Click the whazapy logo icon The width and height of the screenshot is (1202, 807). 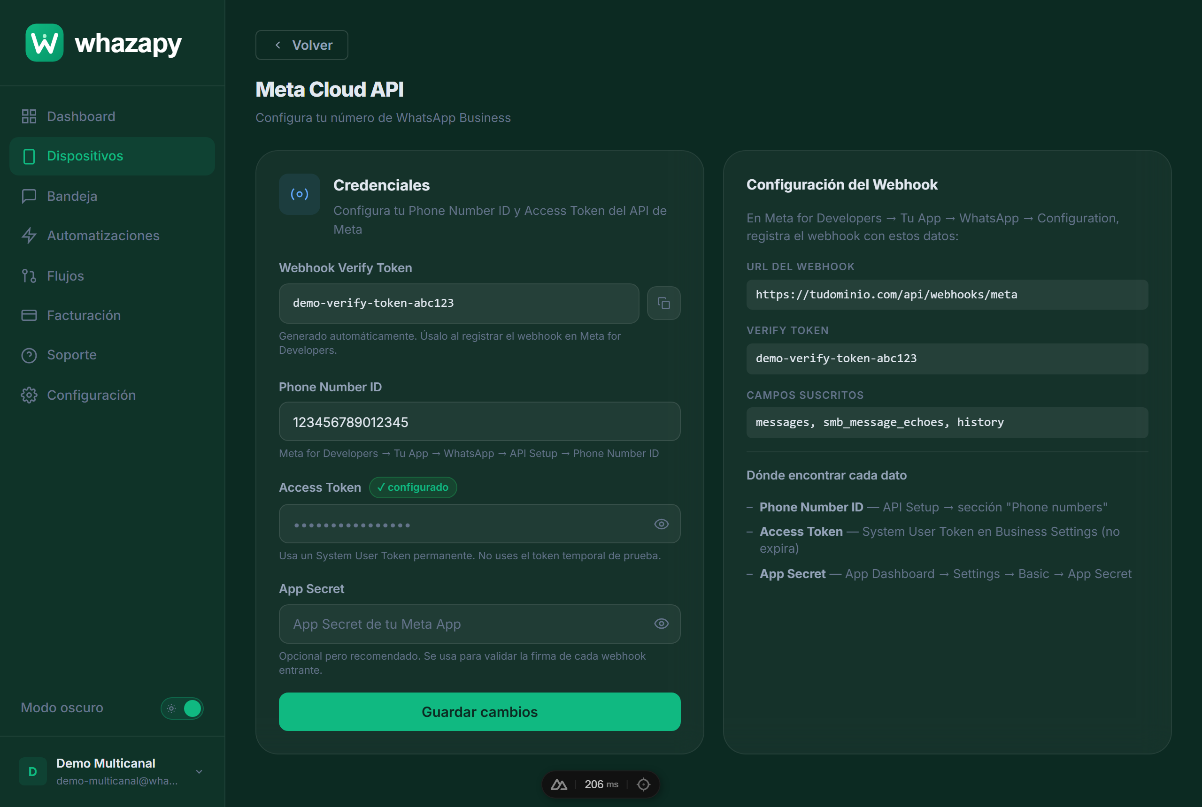(x=44, y=43)
